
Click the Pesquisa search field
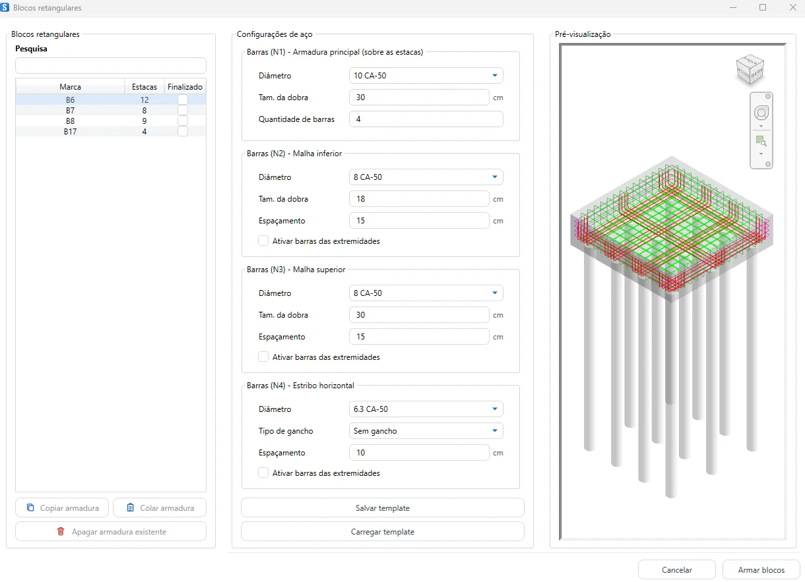(x=111, y=66)
